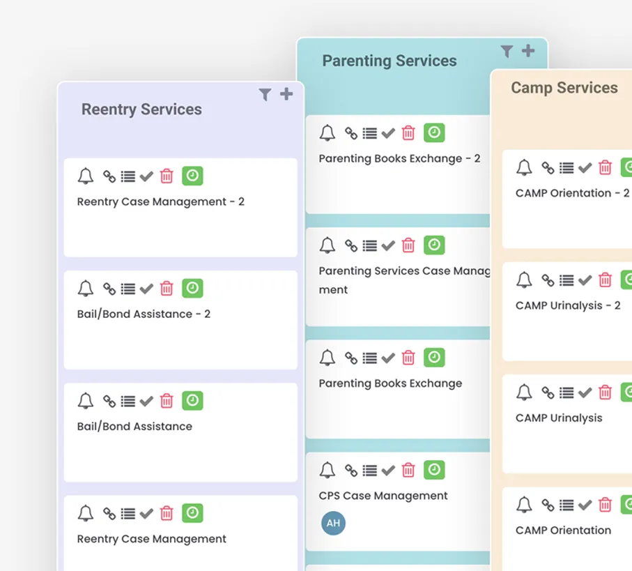The width and height of the screenshot is (632, 571).
Task: Add a new card to Parenting Services
Action: pyautogui.click(x=527, y=50)
